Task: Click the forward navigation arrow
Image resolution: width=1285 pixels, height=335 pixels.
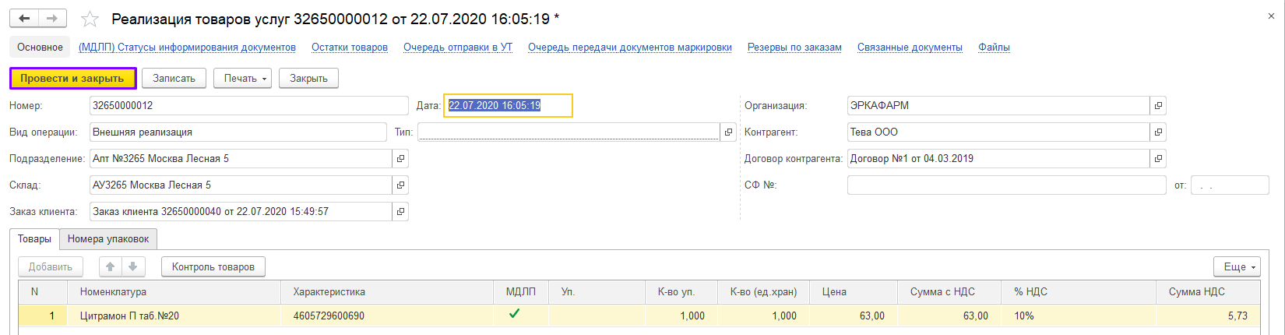Action: (x=52, y=18)
